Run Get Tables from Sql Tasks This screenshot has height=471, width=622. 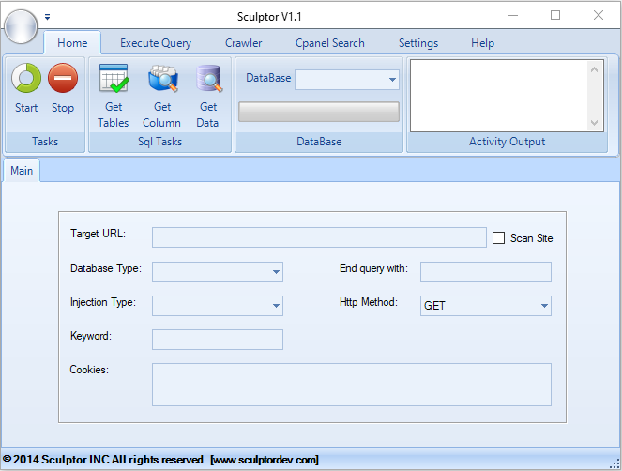[114, 81]
